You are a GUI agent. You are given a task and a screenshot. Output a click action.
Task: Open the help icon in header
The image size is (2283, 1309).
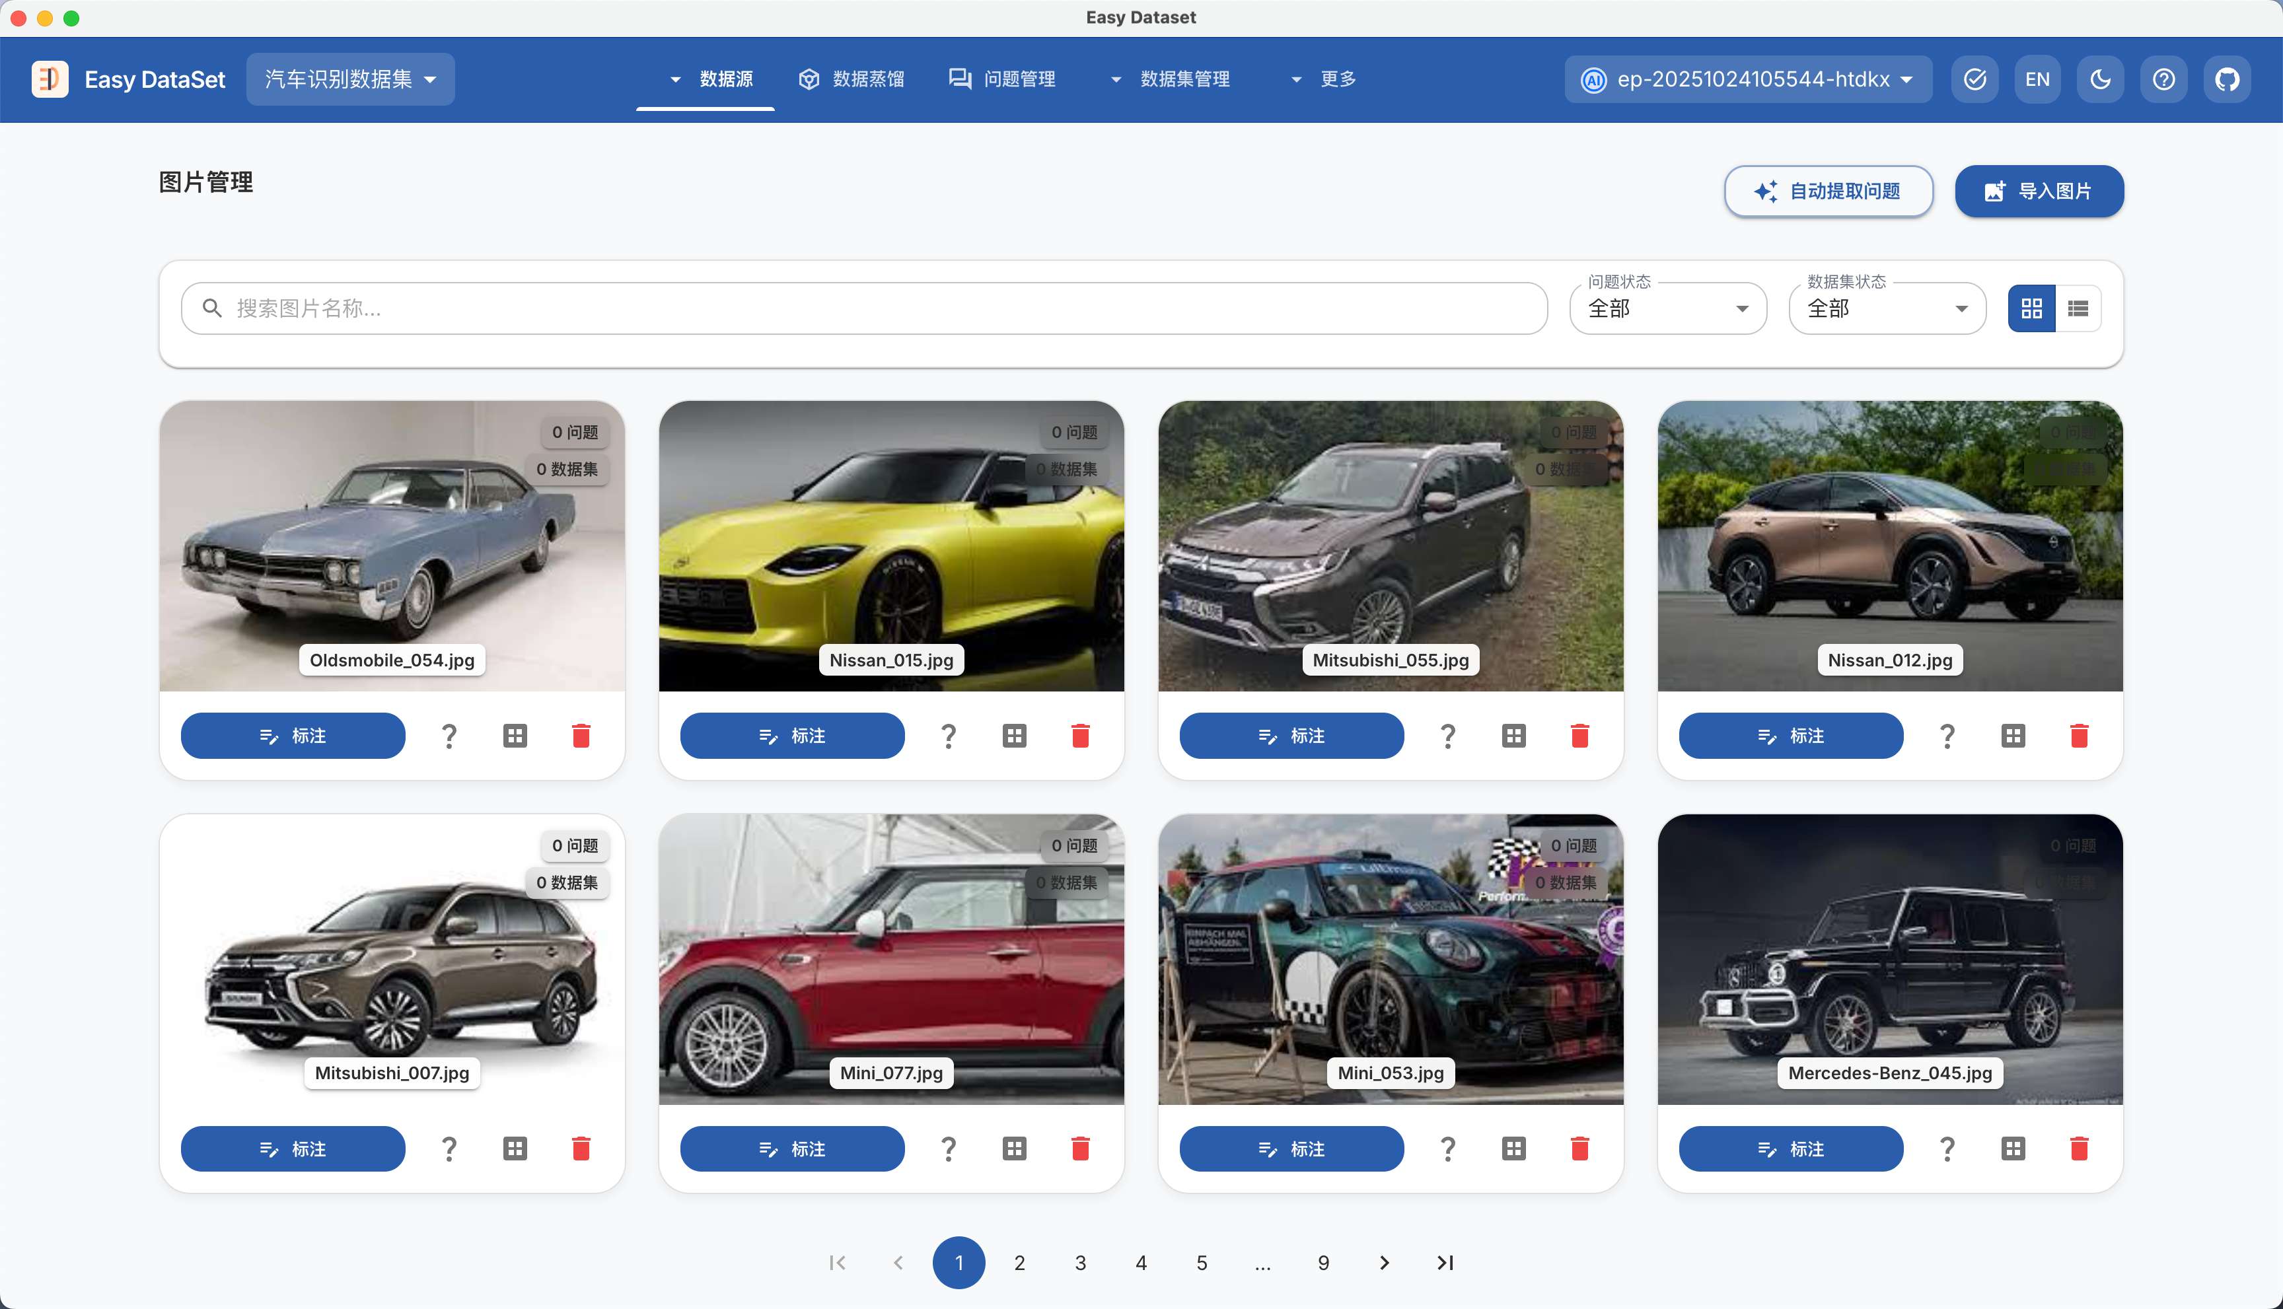[x=2163, y=79]
